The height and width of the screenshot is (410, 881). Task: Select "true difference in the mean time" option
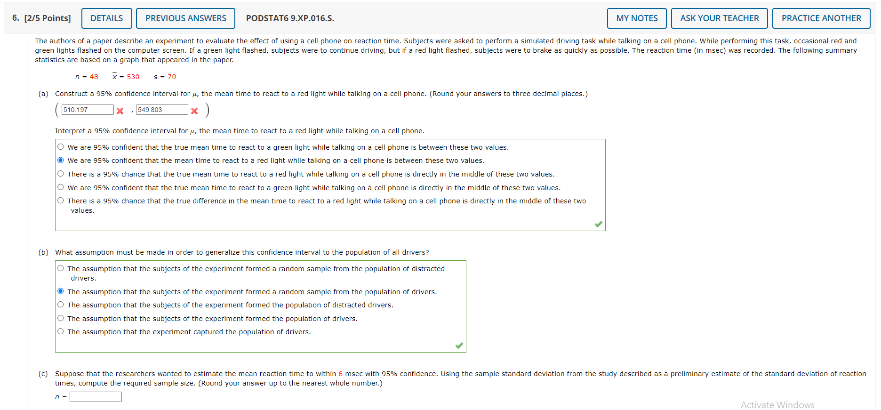[x=60, y=200]
